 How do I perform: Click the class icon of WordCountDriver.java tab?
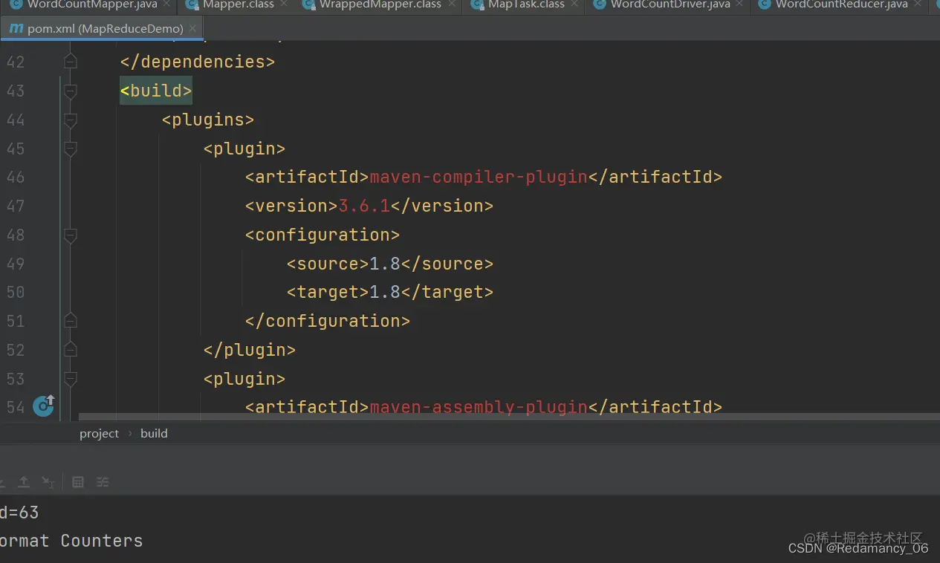(x=599, y=4)
